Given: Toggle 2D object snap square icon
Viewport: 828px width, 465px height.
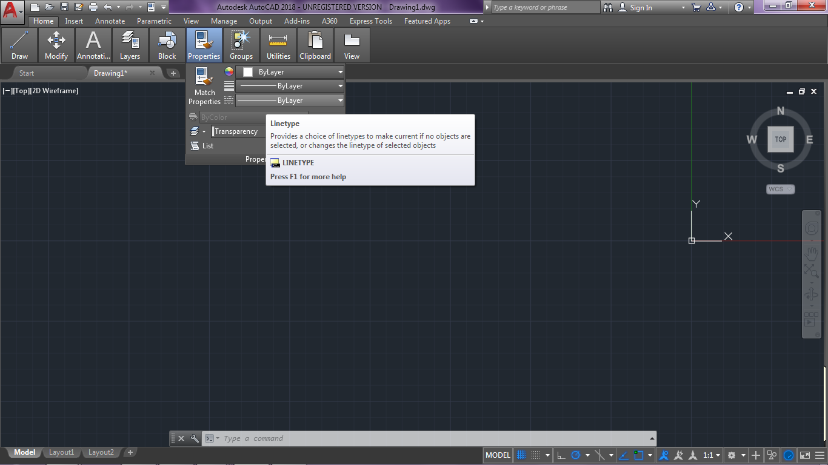Looking at the screenshot, I should [638, 455].
